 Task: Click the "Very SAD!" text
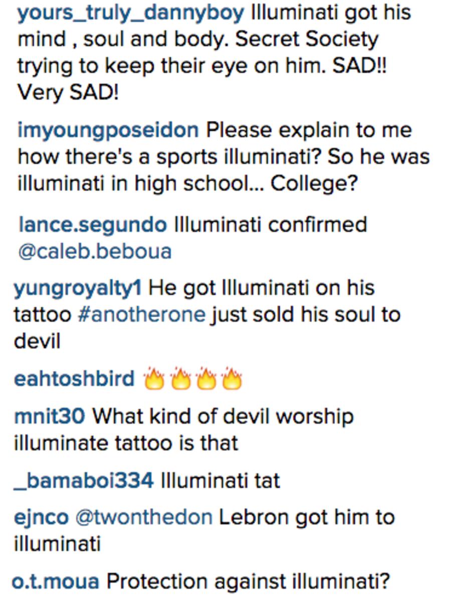tap(69, 93)
